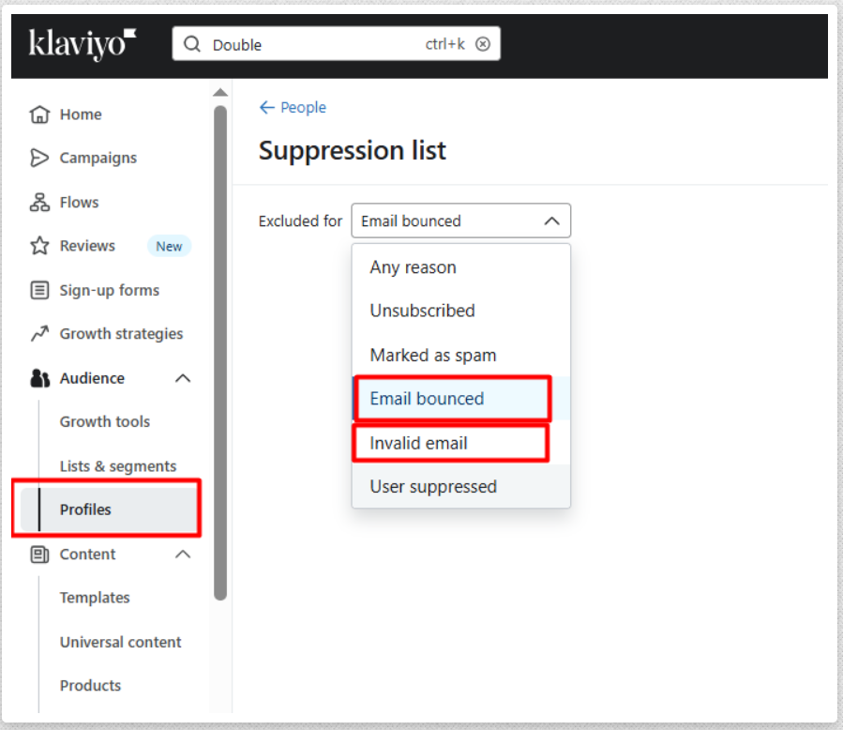The width and height of the screenshot is (843, 730).
Task: Click the Sign-up forms icon
Action: (x=39, y=290)
